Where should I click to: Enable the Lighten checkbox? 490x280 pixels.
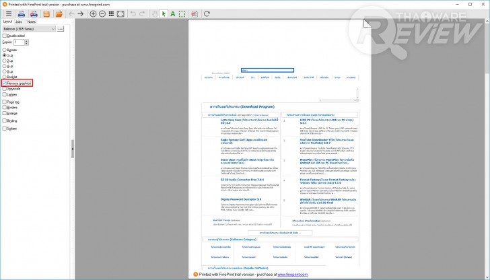[x=4, y=94]
